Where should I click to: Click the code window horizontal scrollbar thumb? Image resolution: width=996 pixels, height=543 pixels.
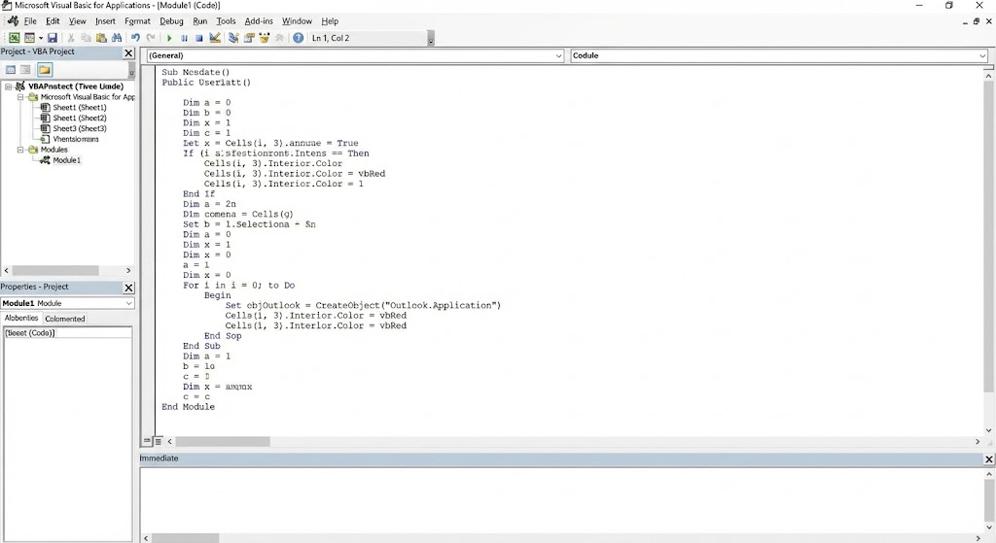click(x=223, y=442)
